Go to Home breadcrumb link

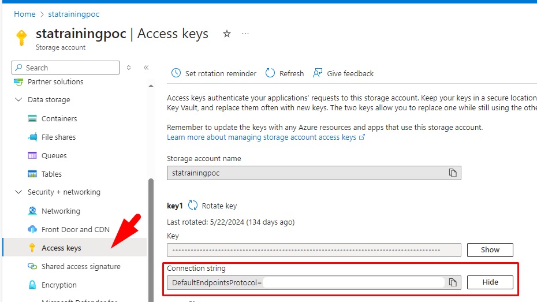point(25,14)
